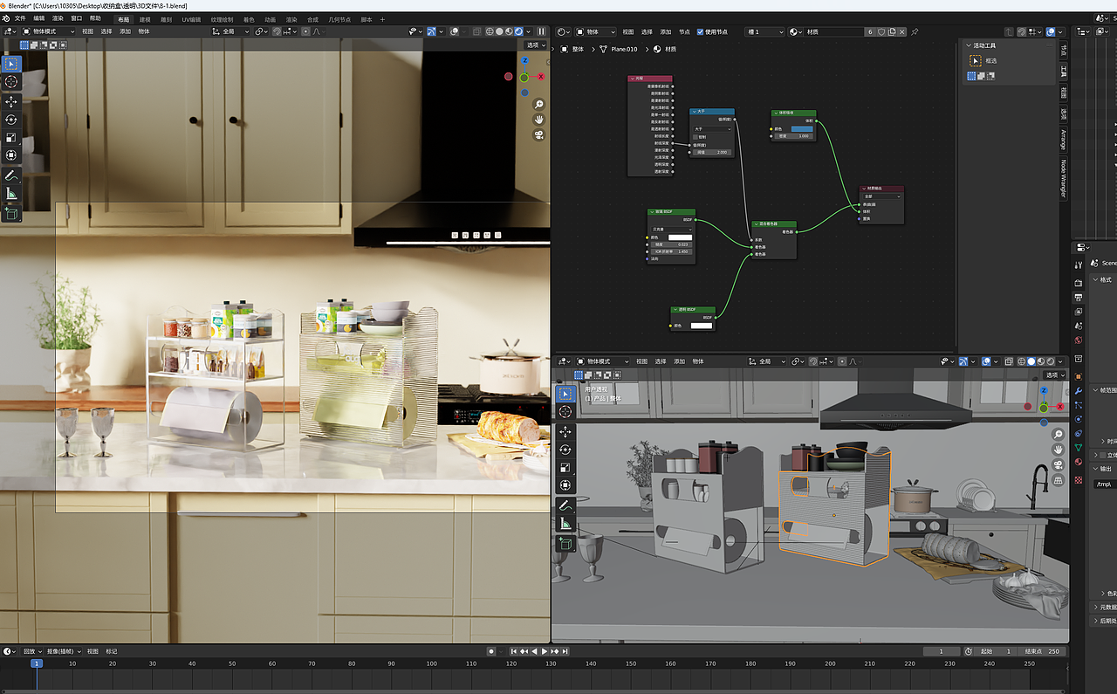The image size is (1117, 694).
Task: Toggle X-ray in the rendered viewport header
Action: click(x=477, y=31)
